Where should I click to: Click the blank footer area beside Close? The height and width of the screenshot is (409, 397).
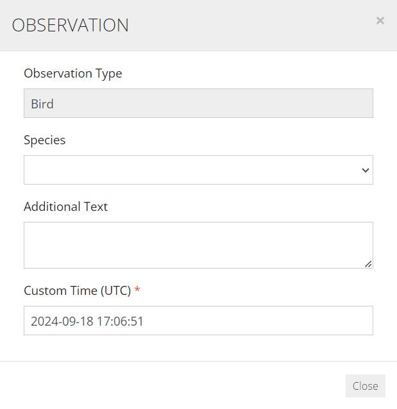[x=173, y=385]
